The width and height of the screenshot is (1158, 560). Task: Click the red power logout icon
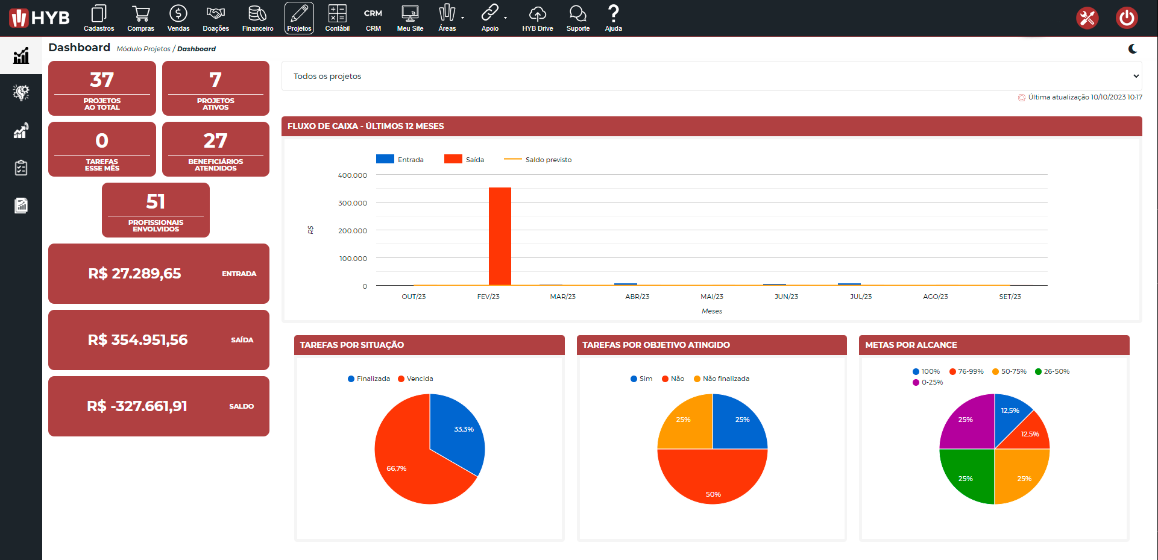[1126, 18]
